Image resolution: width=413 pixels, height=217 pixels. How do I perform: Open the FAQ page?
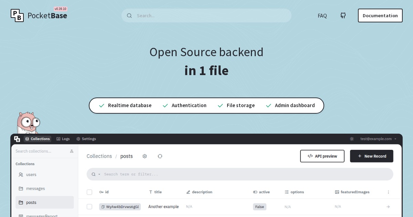tap(322, 15)
